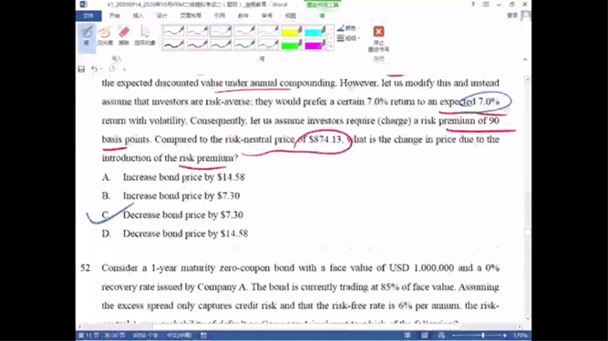Select the Highlighter tool next to Pen
608x341 pixels.
(105, 36)
